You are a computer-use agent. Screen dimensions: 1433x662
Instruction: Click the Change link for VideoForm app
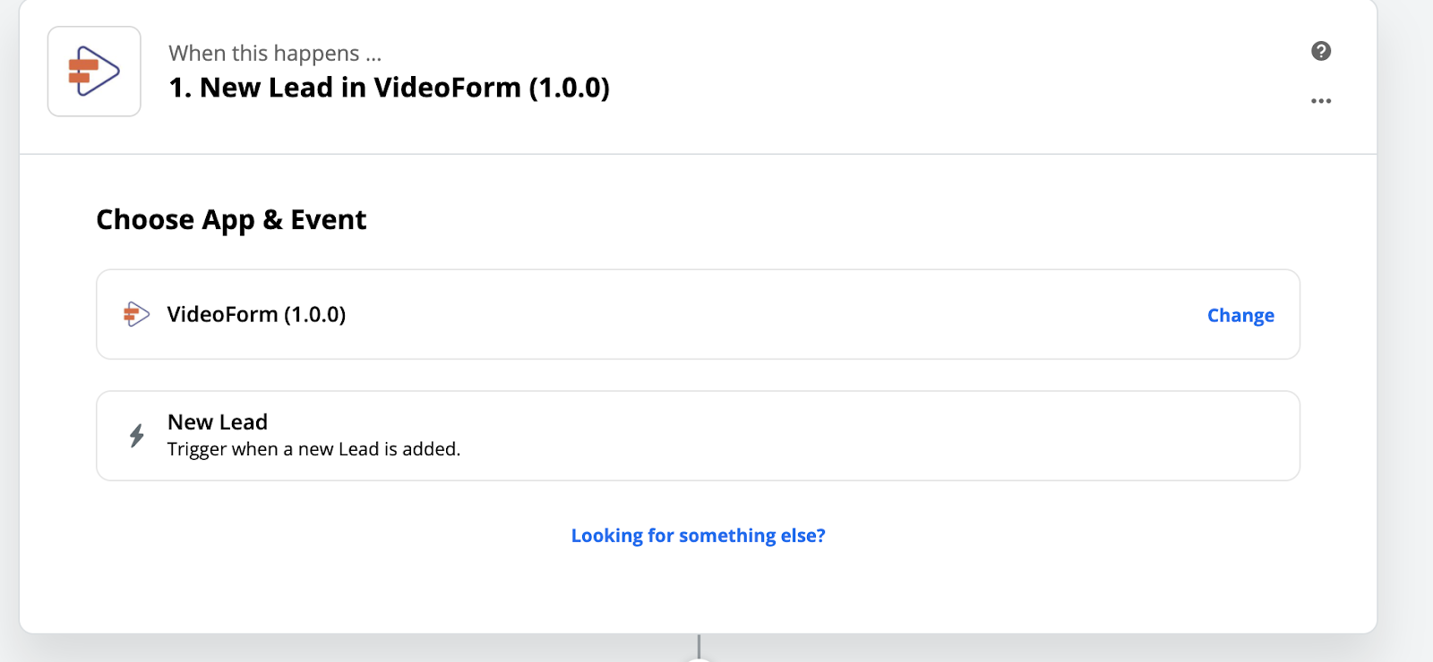pyautogui.click(x=1240, y=315)
